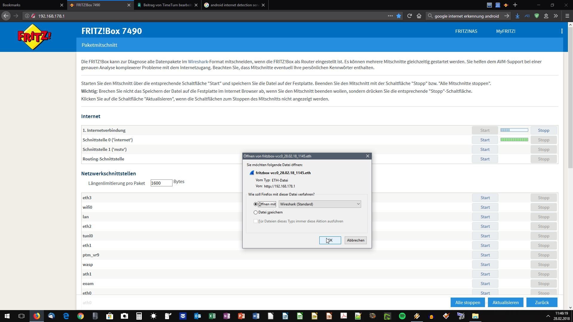The height and width of the screenshot is (322, 573).
Task: Start capture on tunl0 interface
Action: [x=485, y=236]
